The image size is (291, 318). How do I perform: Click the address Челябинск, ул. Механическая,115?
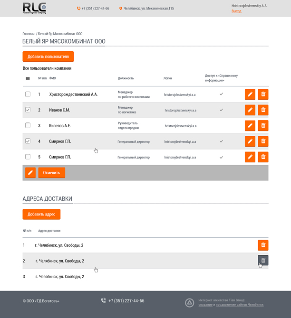tap(149, 9)
